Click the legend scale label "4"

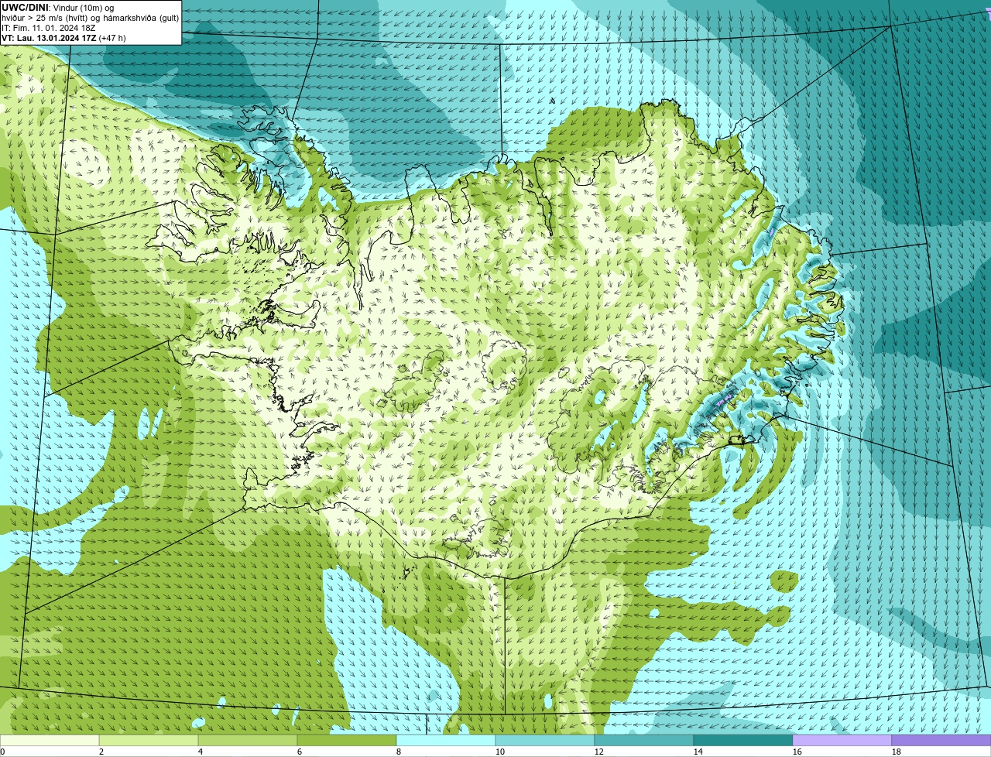click(201, 752)
